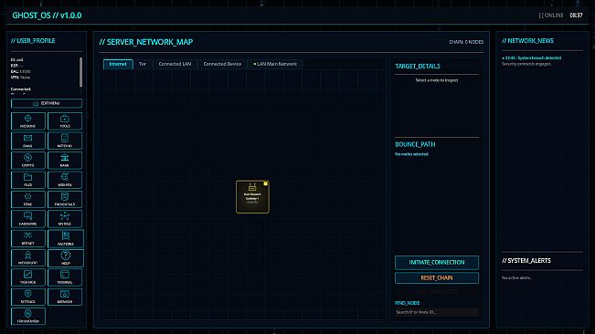This screenshot has width=595, height=334.
Task: Click the ONLINE status indicator
Action: [551, 16]
